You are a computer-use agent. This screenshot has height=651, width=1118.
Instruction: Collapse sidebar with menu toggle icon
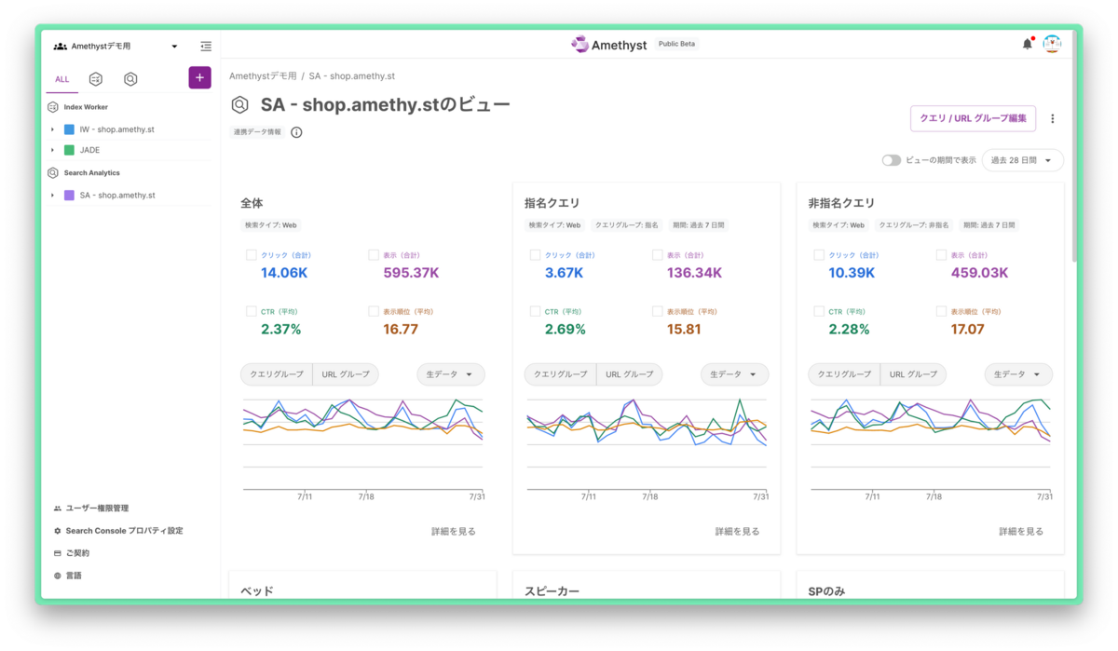click(x=206, y=46)
